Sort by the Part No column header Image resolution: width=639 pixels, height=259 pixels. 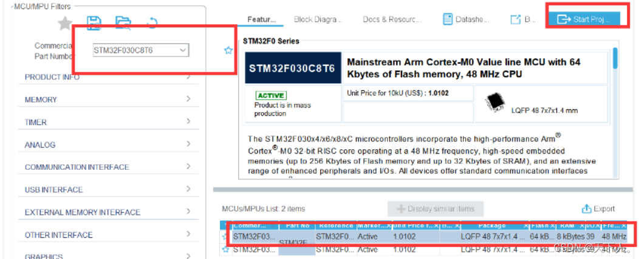[x=297, y=226]
